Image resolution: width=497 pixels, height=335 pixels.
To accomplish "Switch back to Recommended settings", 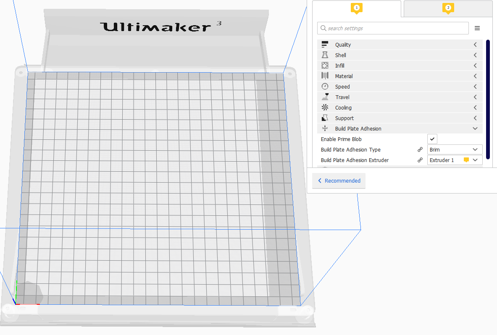I will click(339, 181).
